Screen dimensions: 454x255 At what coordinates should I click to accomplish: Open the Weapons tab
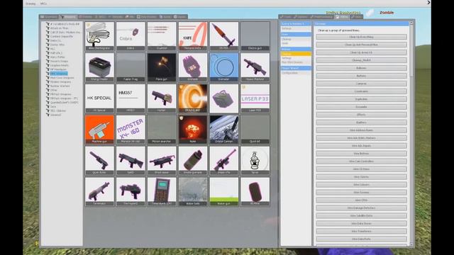(68, 17)
